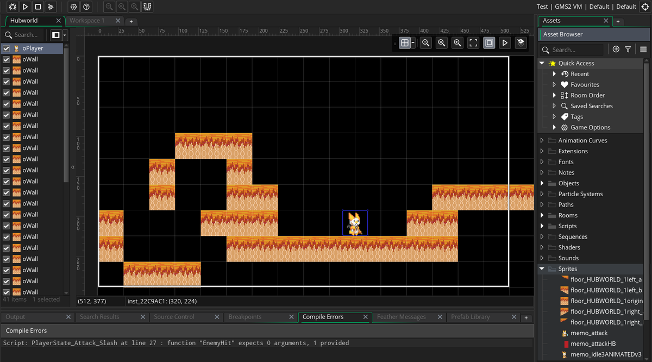Viewport: 652px width, 362px height.
Task: Add a new workspace tab
Action: tap(131, 21)
